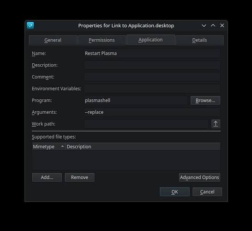Select the Details tab
This screenshot has height=231, width=252.
click(x=199, y=40)
